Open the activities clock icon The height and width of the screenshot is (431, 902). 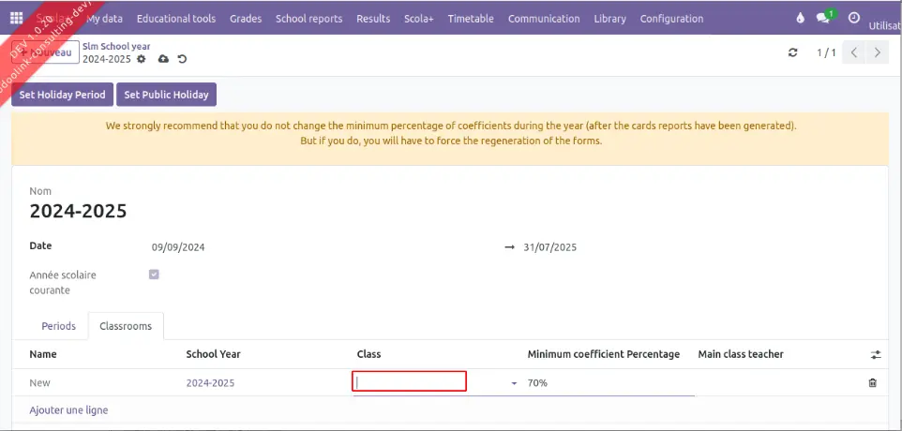[853, 18]
